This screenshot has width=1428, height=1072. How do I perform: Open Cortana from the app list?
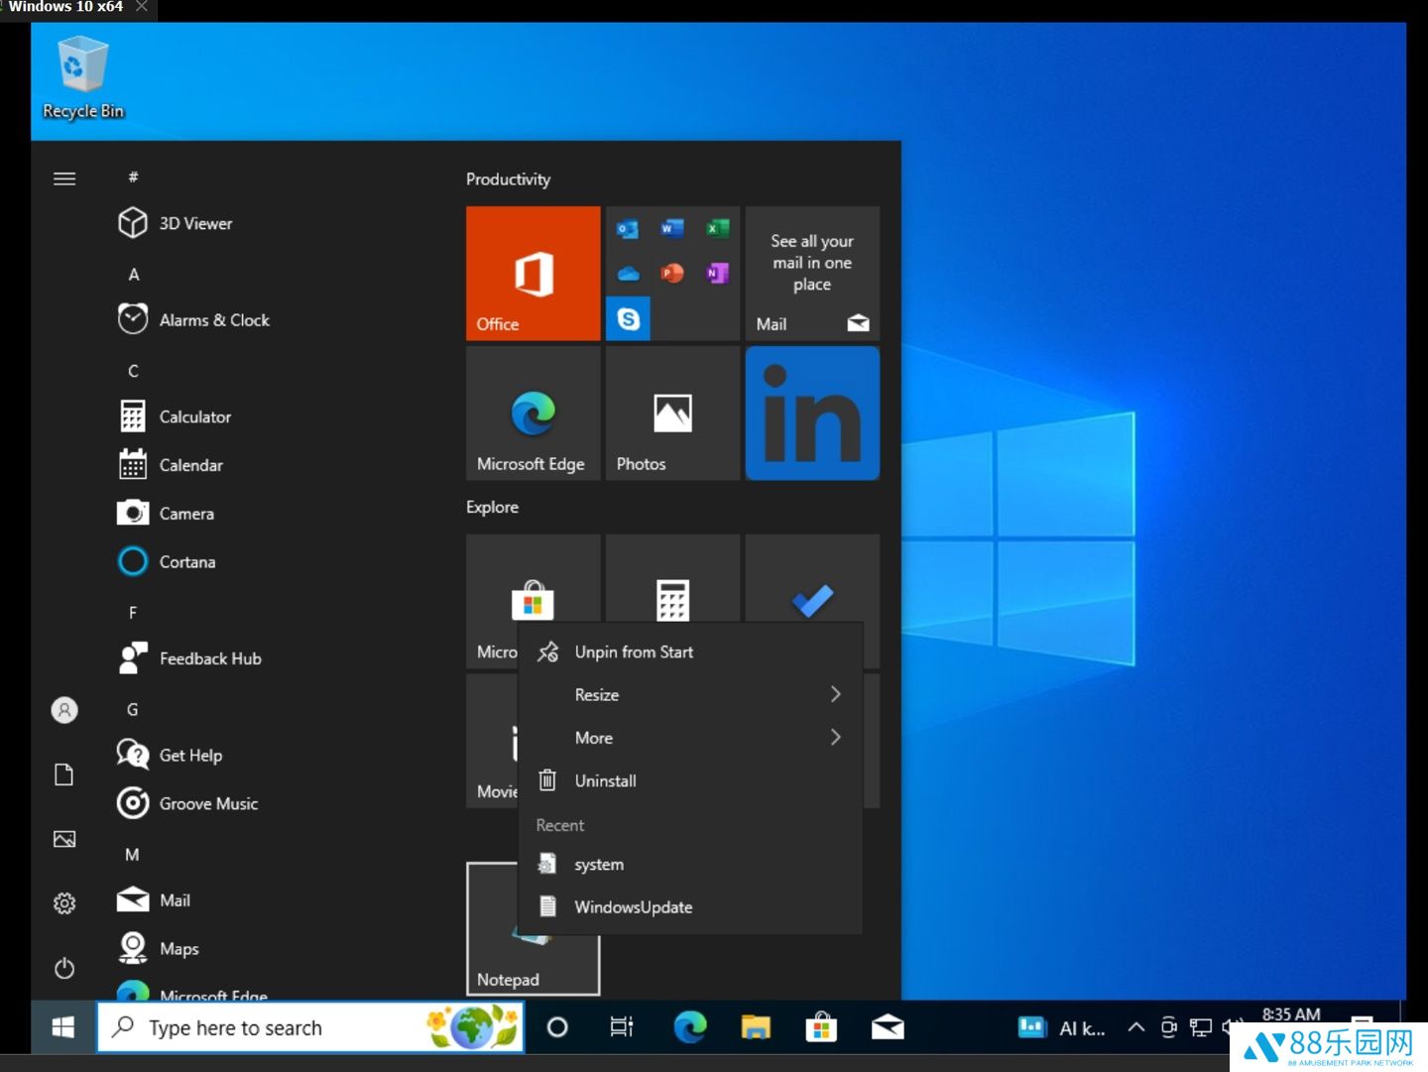click(x=187, y=561)
